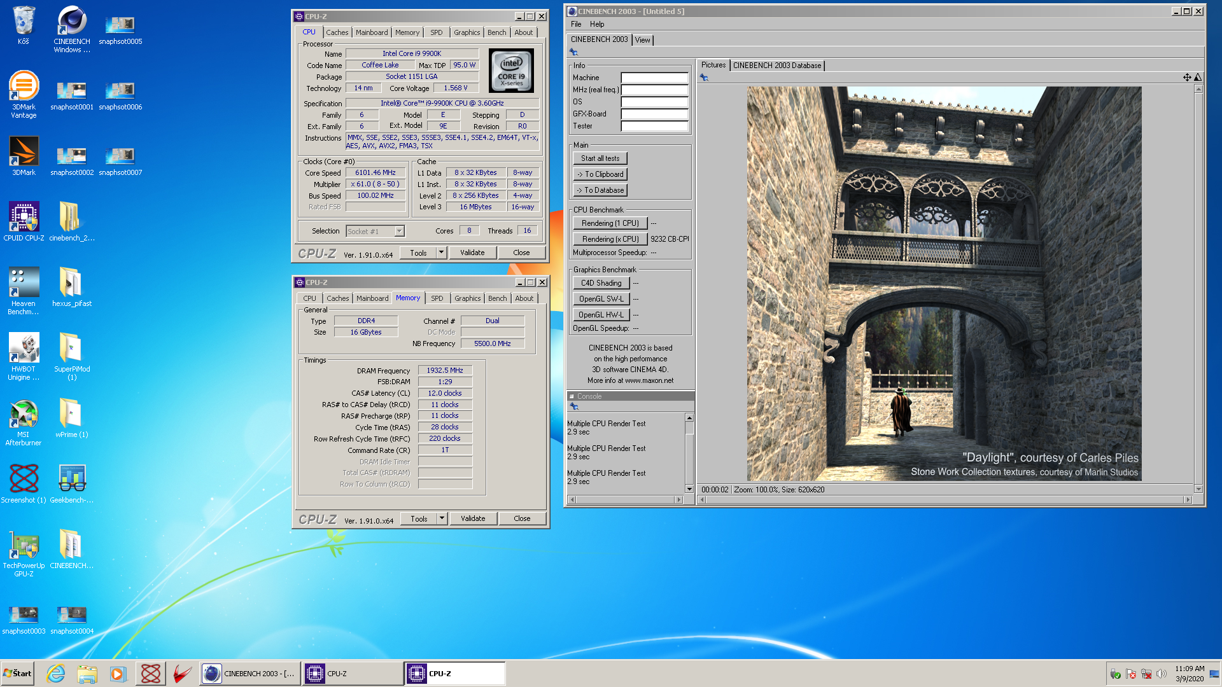Open snaphsot0003 image file

(x=24, y=619)
